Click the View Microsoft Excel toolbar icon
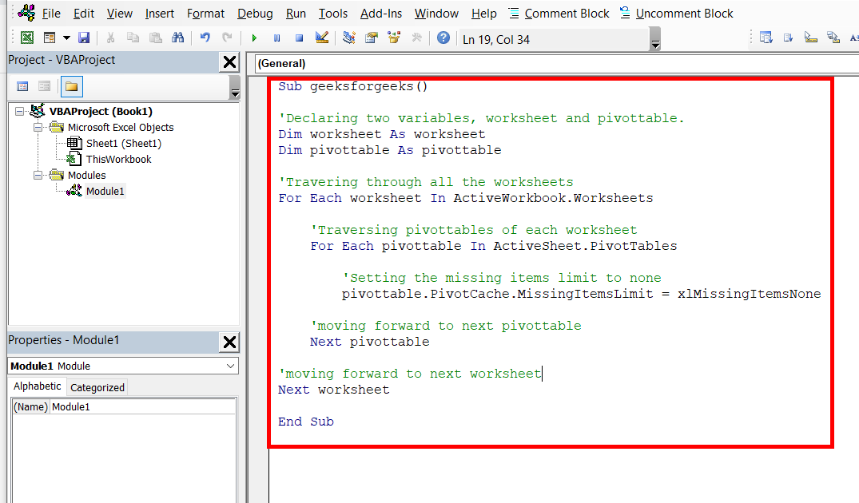 (x=27, y=38)
